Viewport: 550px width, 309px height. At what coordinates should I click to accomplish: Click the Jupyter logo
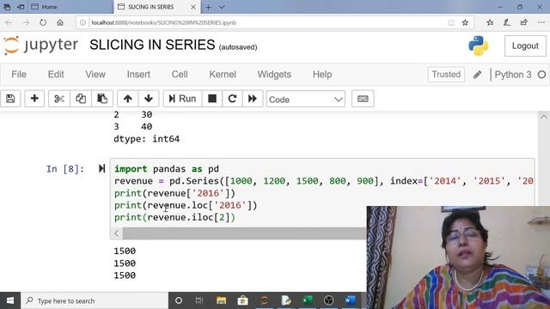tap(40, 45)
